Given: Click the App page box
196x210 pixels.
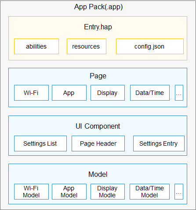Looking at the screenshot, I should coord(69,93).
